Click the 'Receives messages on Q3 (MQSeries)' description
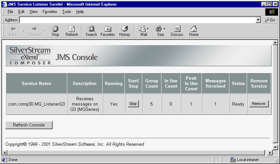The height and width of the screenshot is (164, 280). point(85,104)
